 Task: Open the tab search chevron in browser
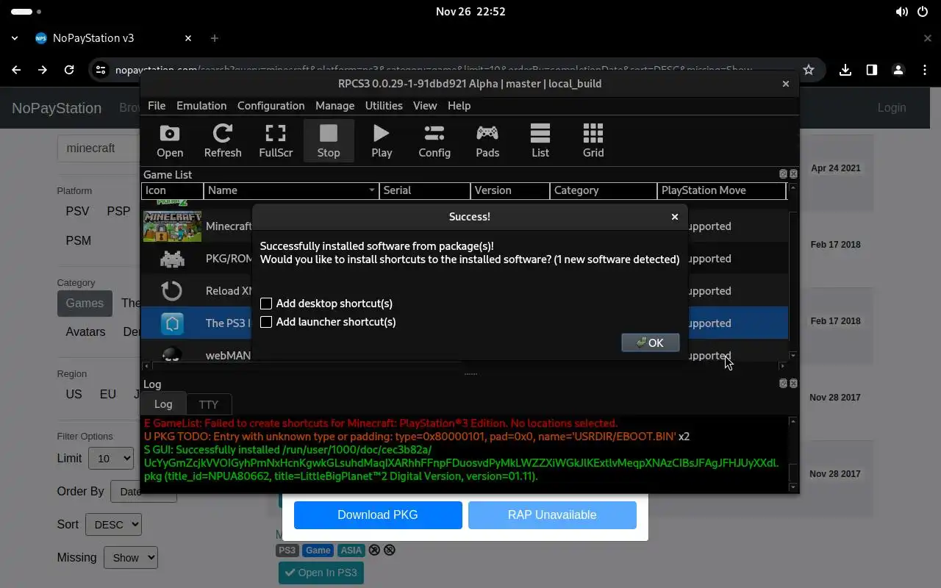click(15, 38)
